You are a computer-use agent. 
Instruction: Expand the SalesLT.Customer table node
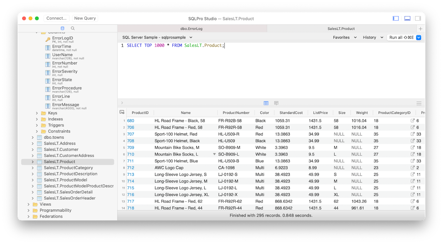(x=33, y=150)
